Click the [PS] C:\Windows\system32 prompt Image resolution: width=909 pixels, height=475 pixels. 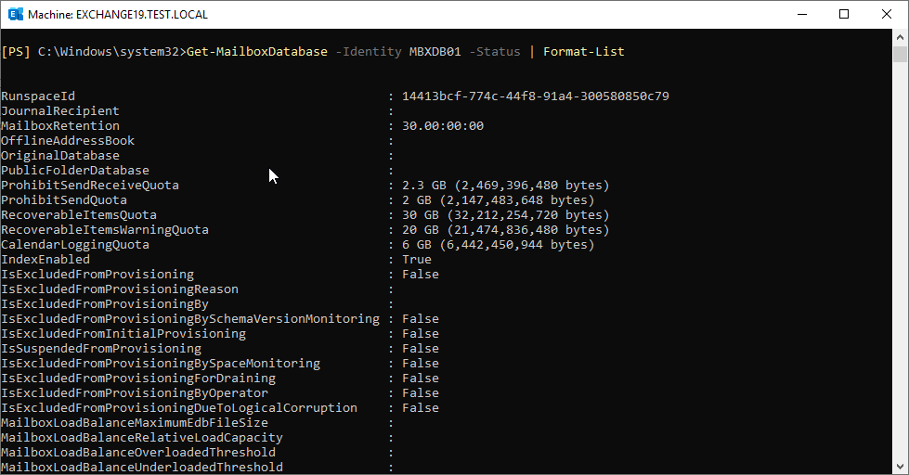tap(94, 52)
